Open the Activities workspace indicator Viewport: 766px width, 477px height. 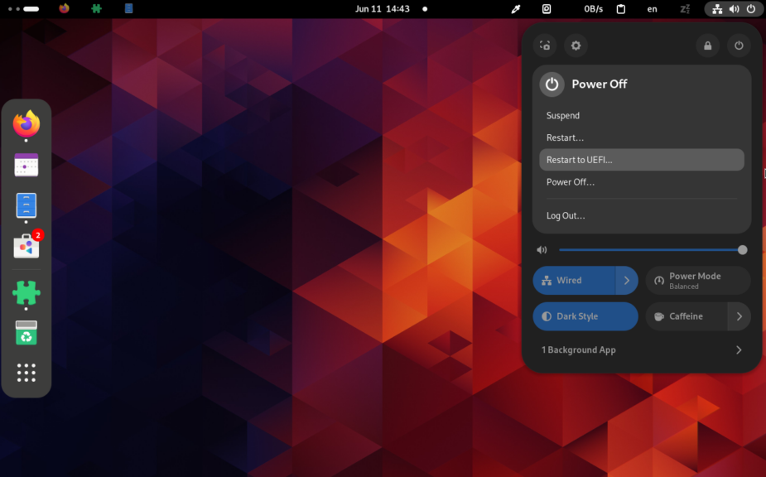click(24, 9)
